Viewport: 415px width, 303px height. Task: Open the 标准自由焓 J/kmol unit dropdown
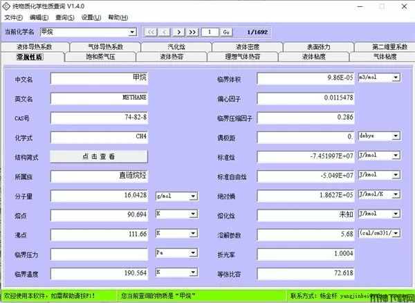tap(396, 175)
